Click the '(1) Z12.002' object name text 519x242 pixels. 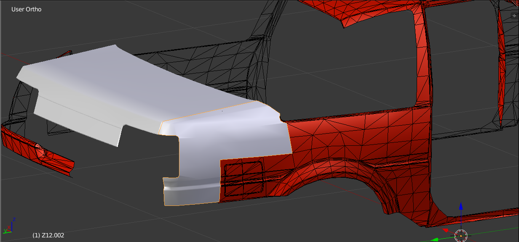tap(48, 235)
